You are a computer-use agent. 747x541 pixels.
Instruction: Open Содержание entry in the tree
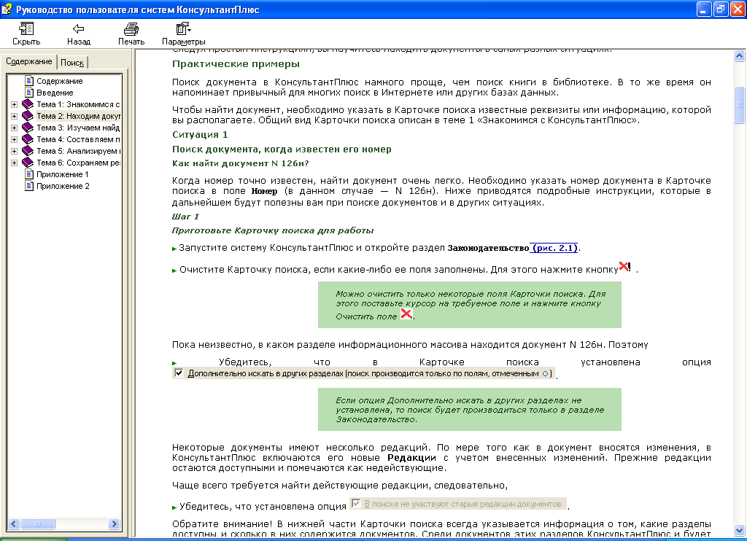60,81
